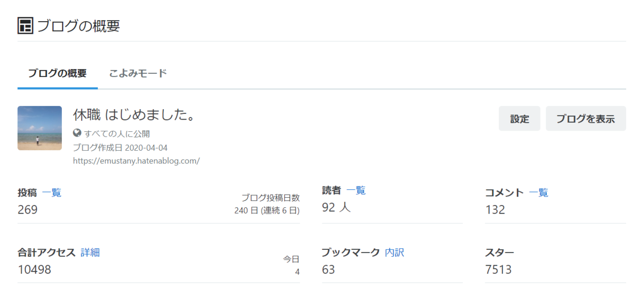The height and width of the screenshot is (300, 634).
Task: Click the total access number 10498
Action: (x=34, y=270)
